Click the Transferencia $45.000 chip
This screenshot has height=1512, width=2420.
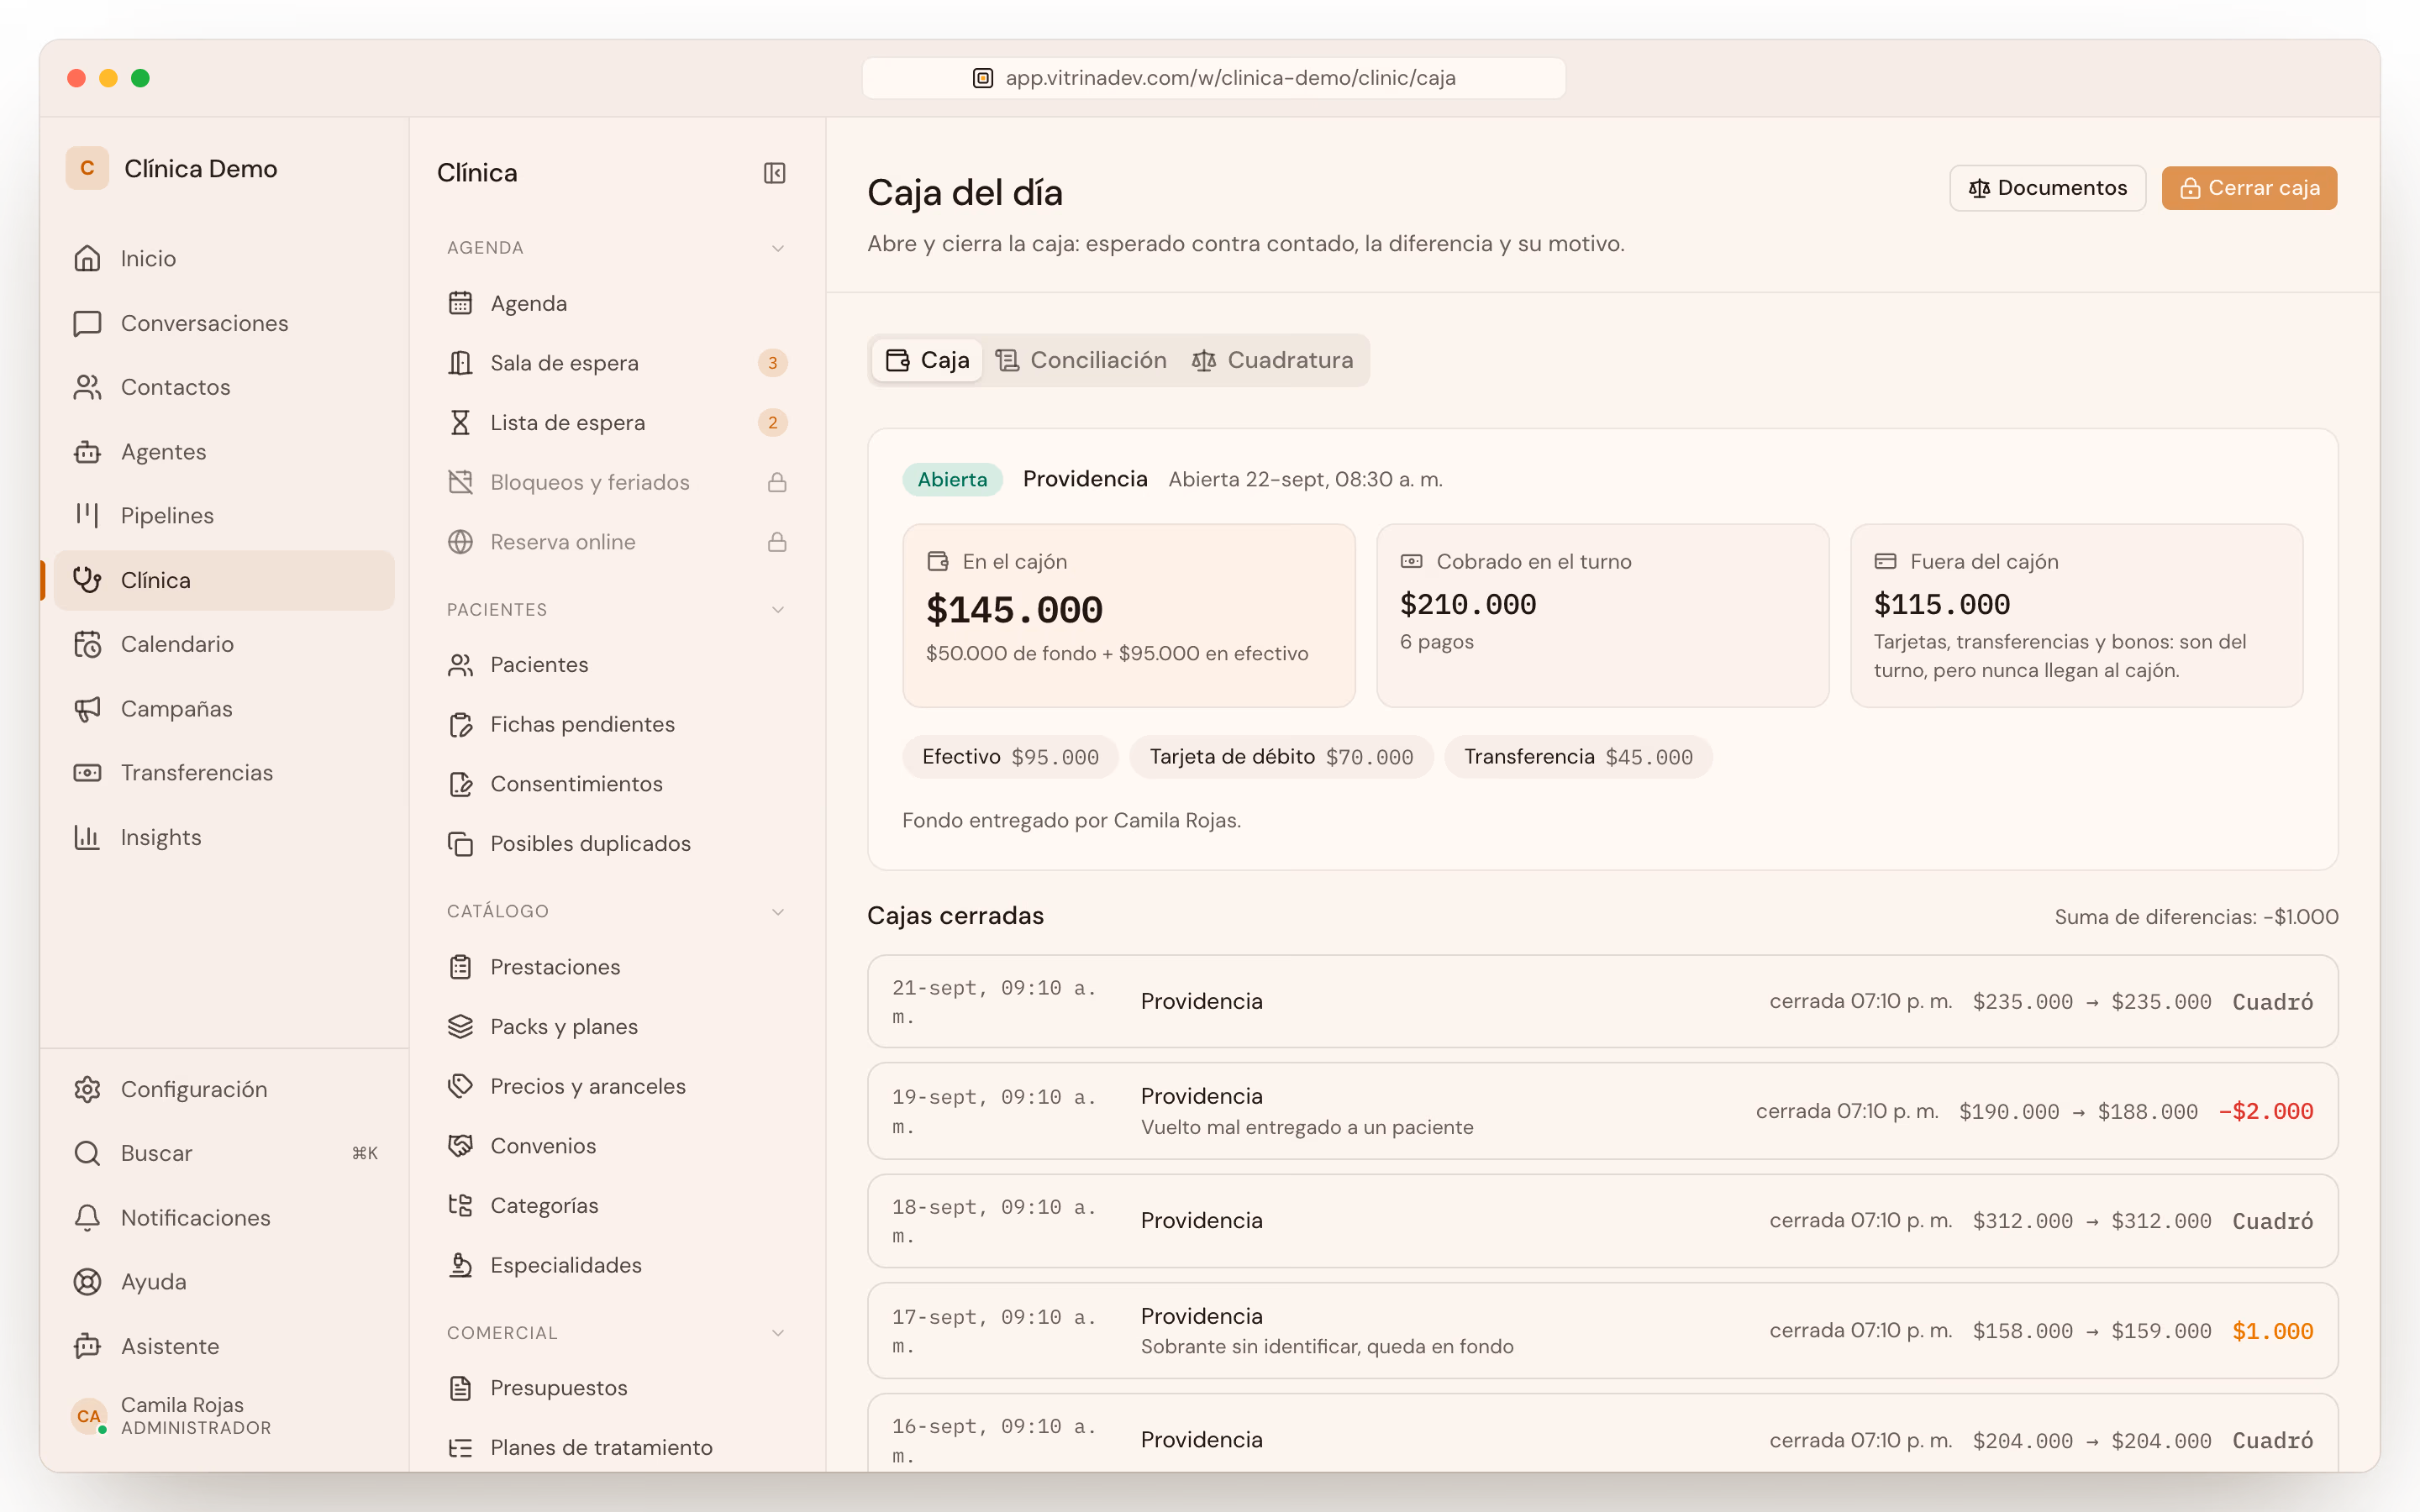point(1578,757)
